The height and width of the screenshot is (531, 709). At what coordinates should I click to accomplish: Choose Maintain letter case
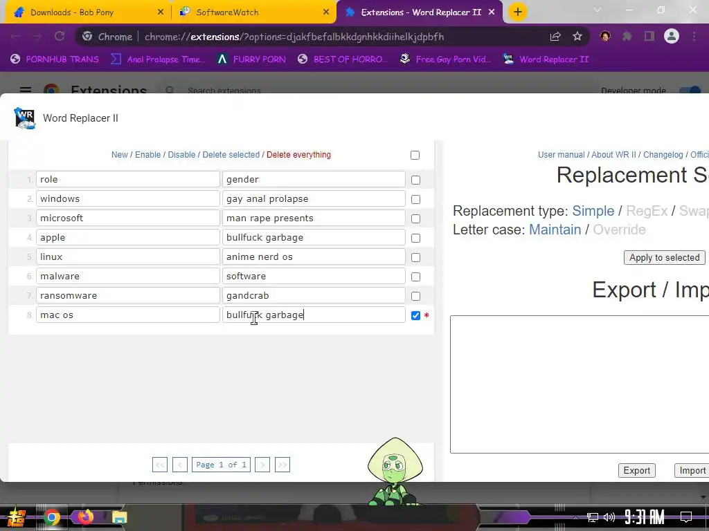[x=555, y=230]
